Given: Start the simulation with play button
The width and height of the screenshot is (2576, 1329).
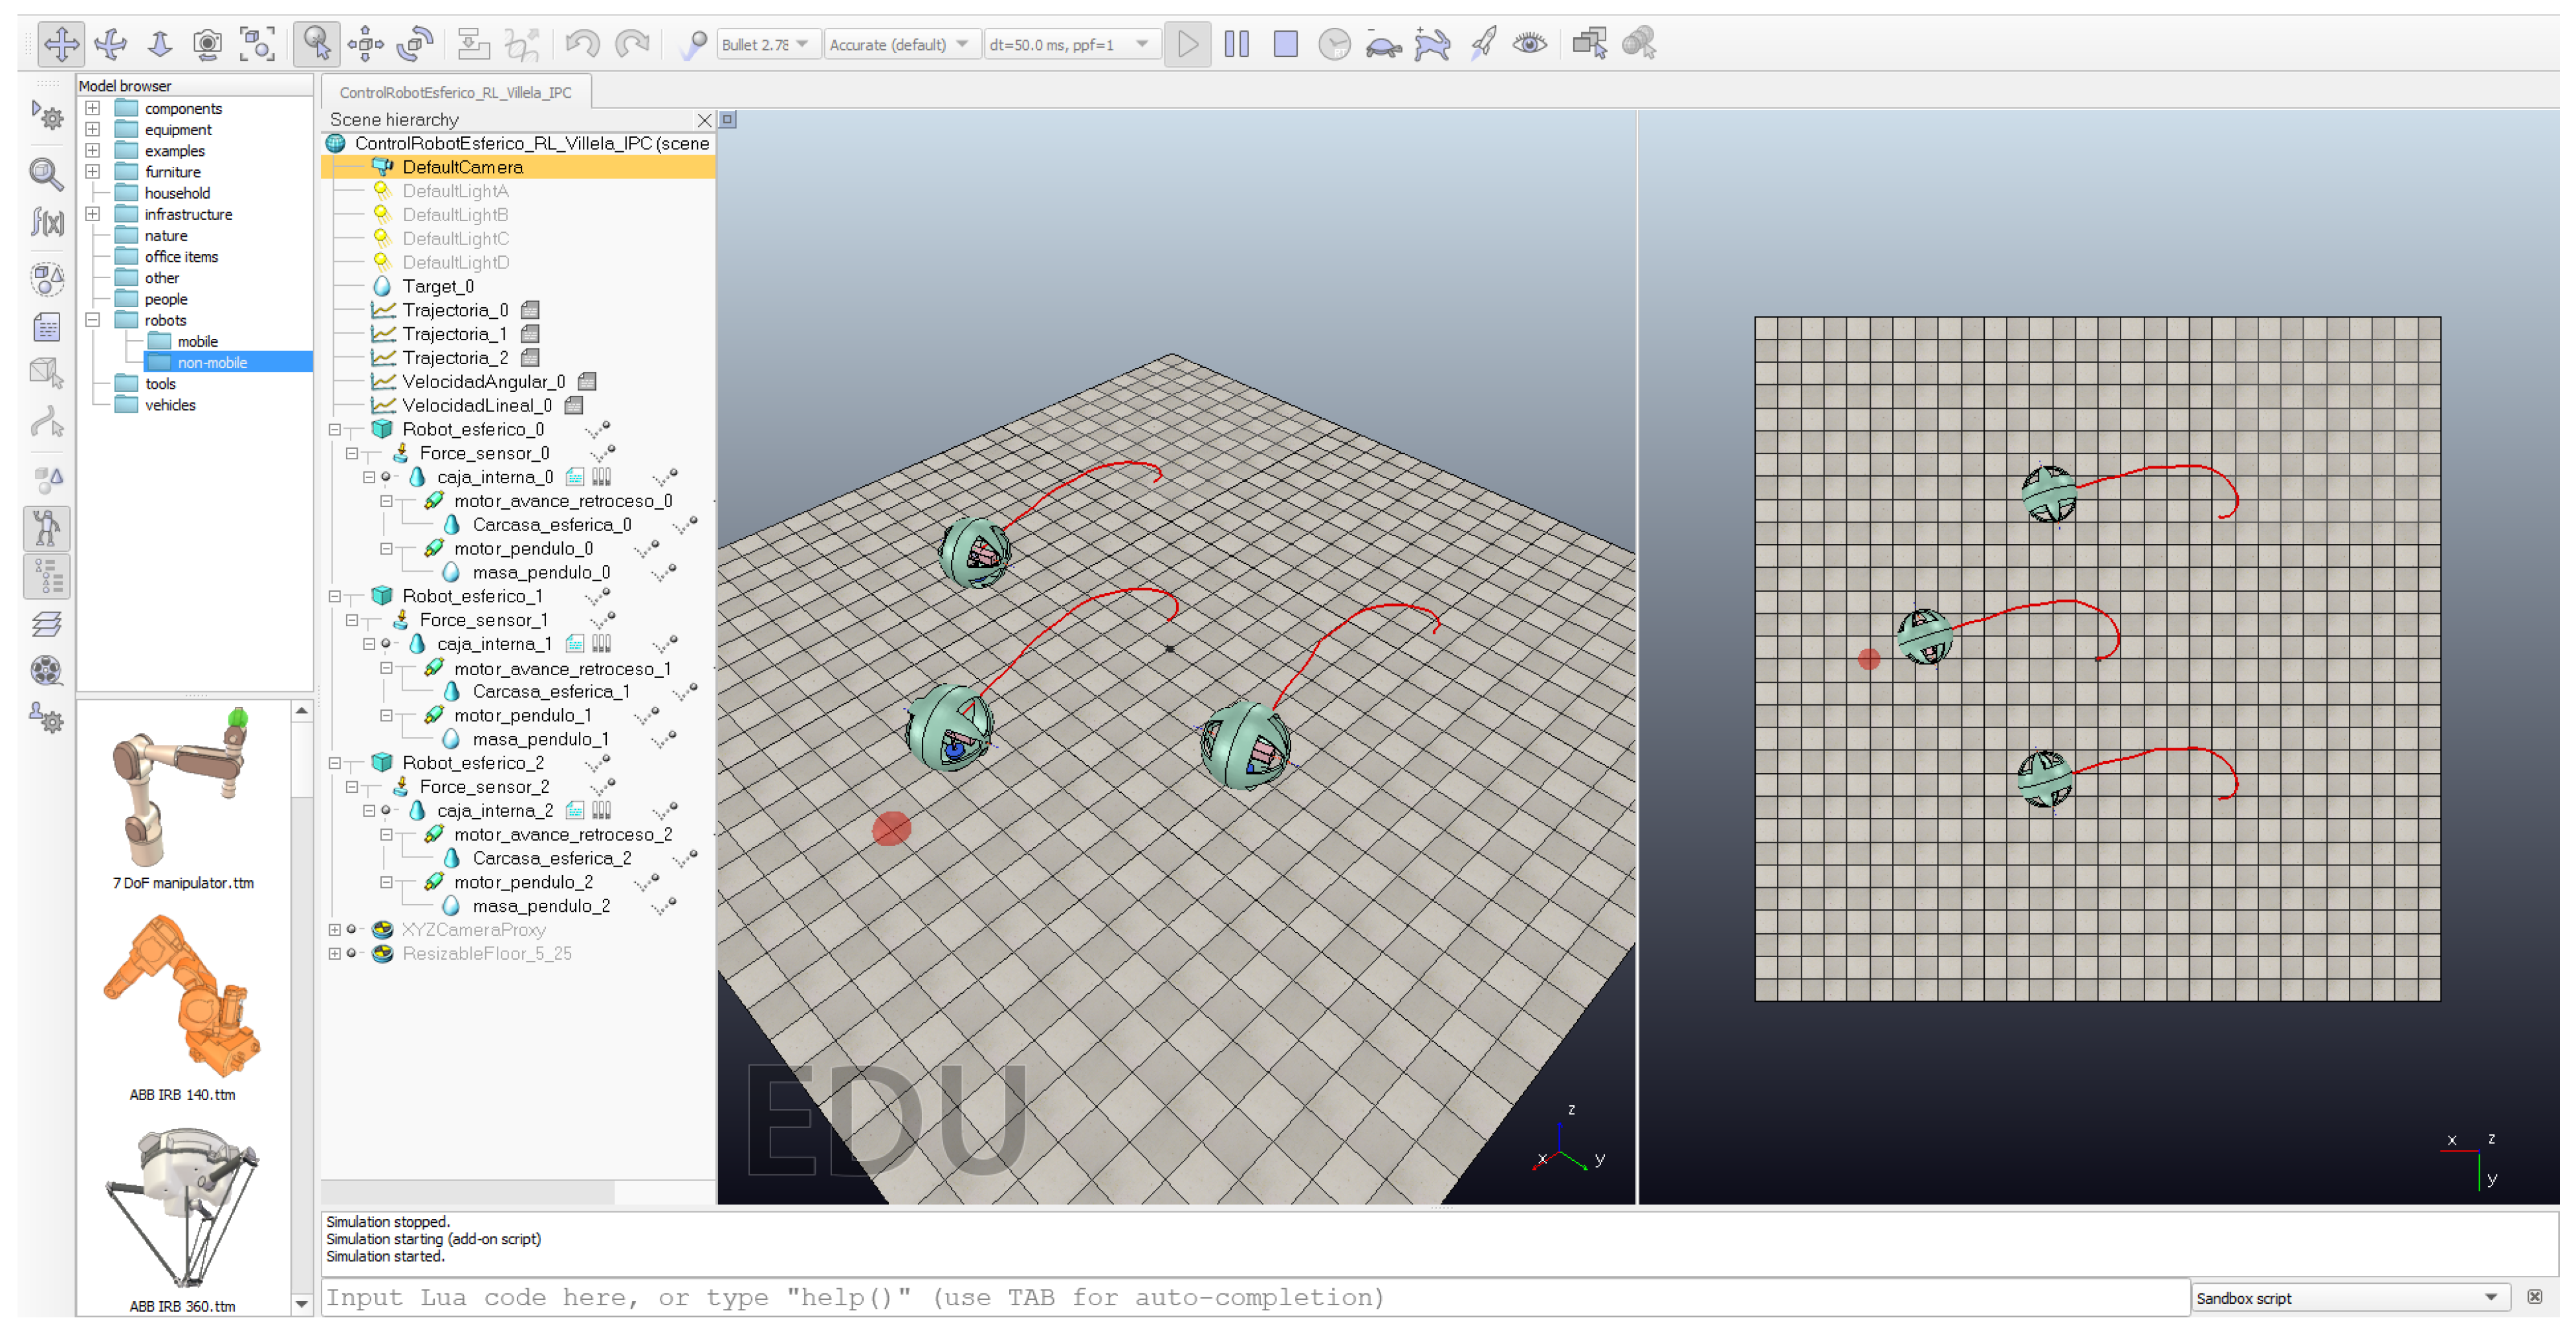Looking at the screenshot, I should click(1187, 44).
